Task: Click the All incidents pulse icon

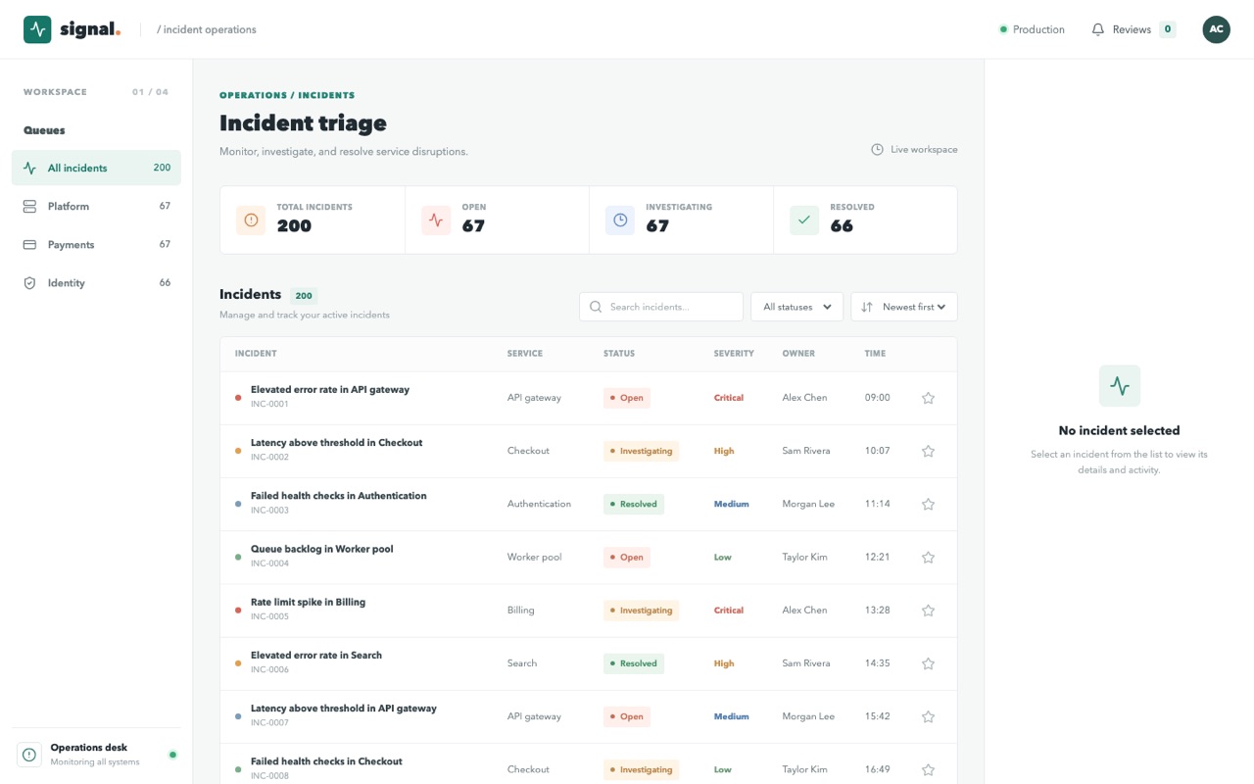Action: (x=29, y=169)
